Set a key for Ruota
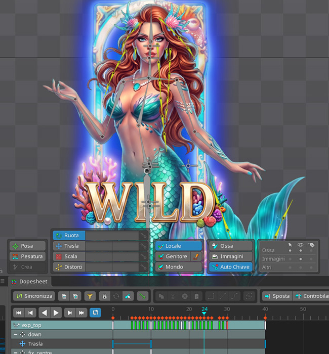The width and height of the screenshot is (329, 354). tap(143, 236)
